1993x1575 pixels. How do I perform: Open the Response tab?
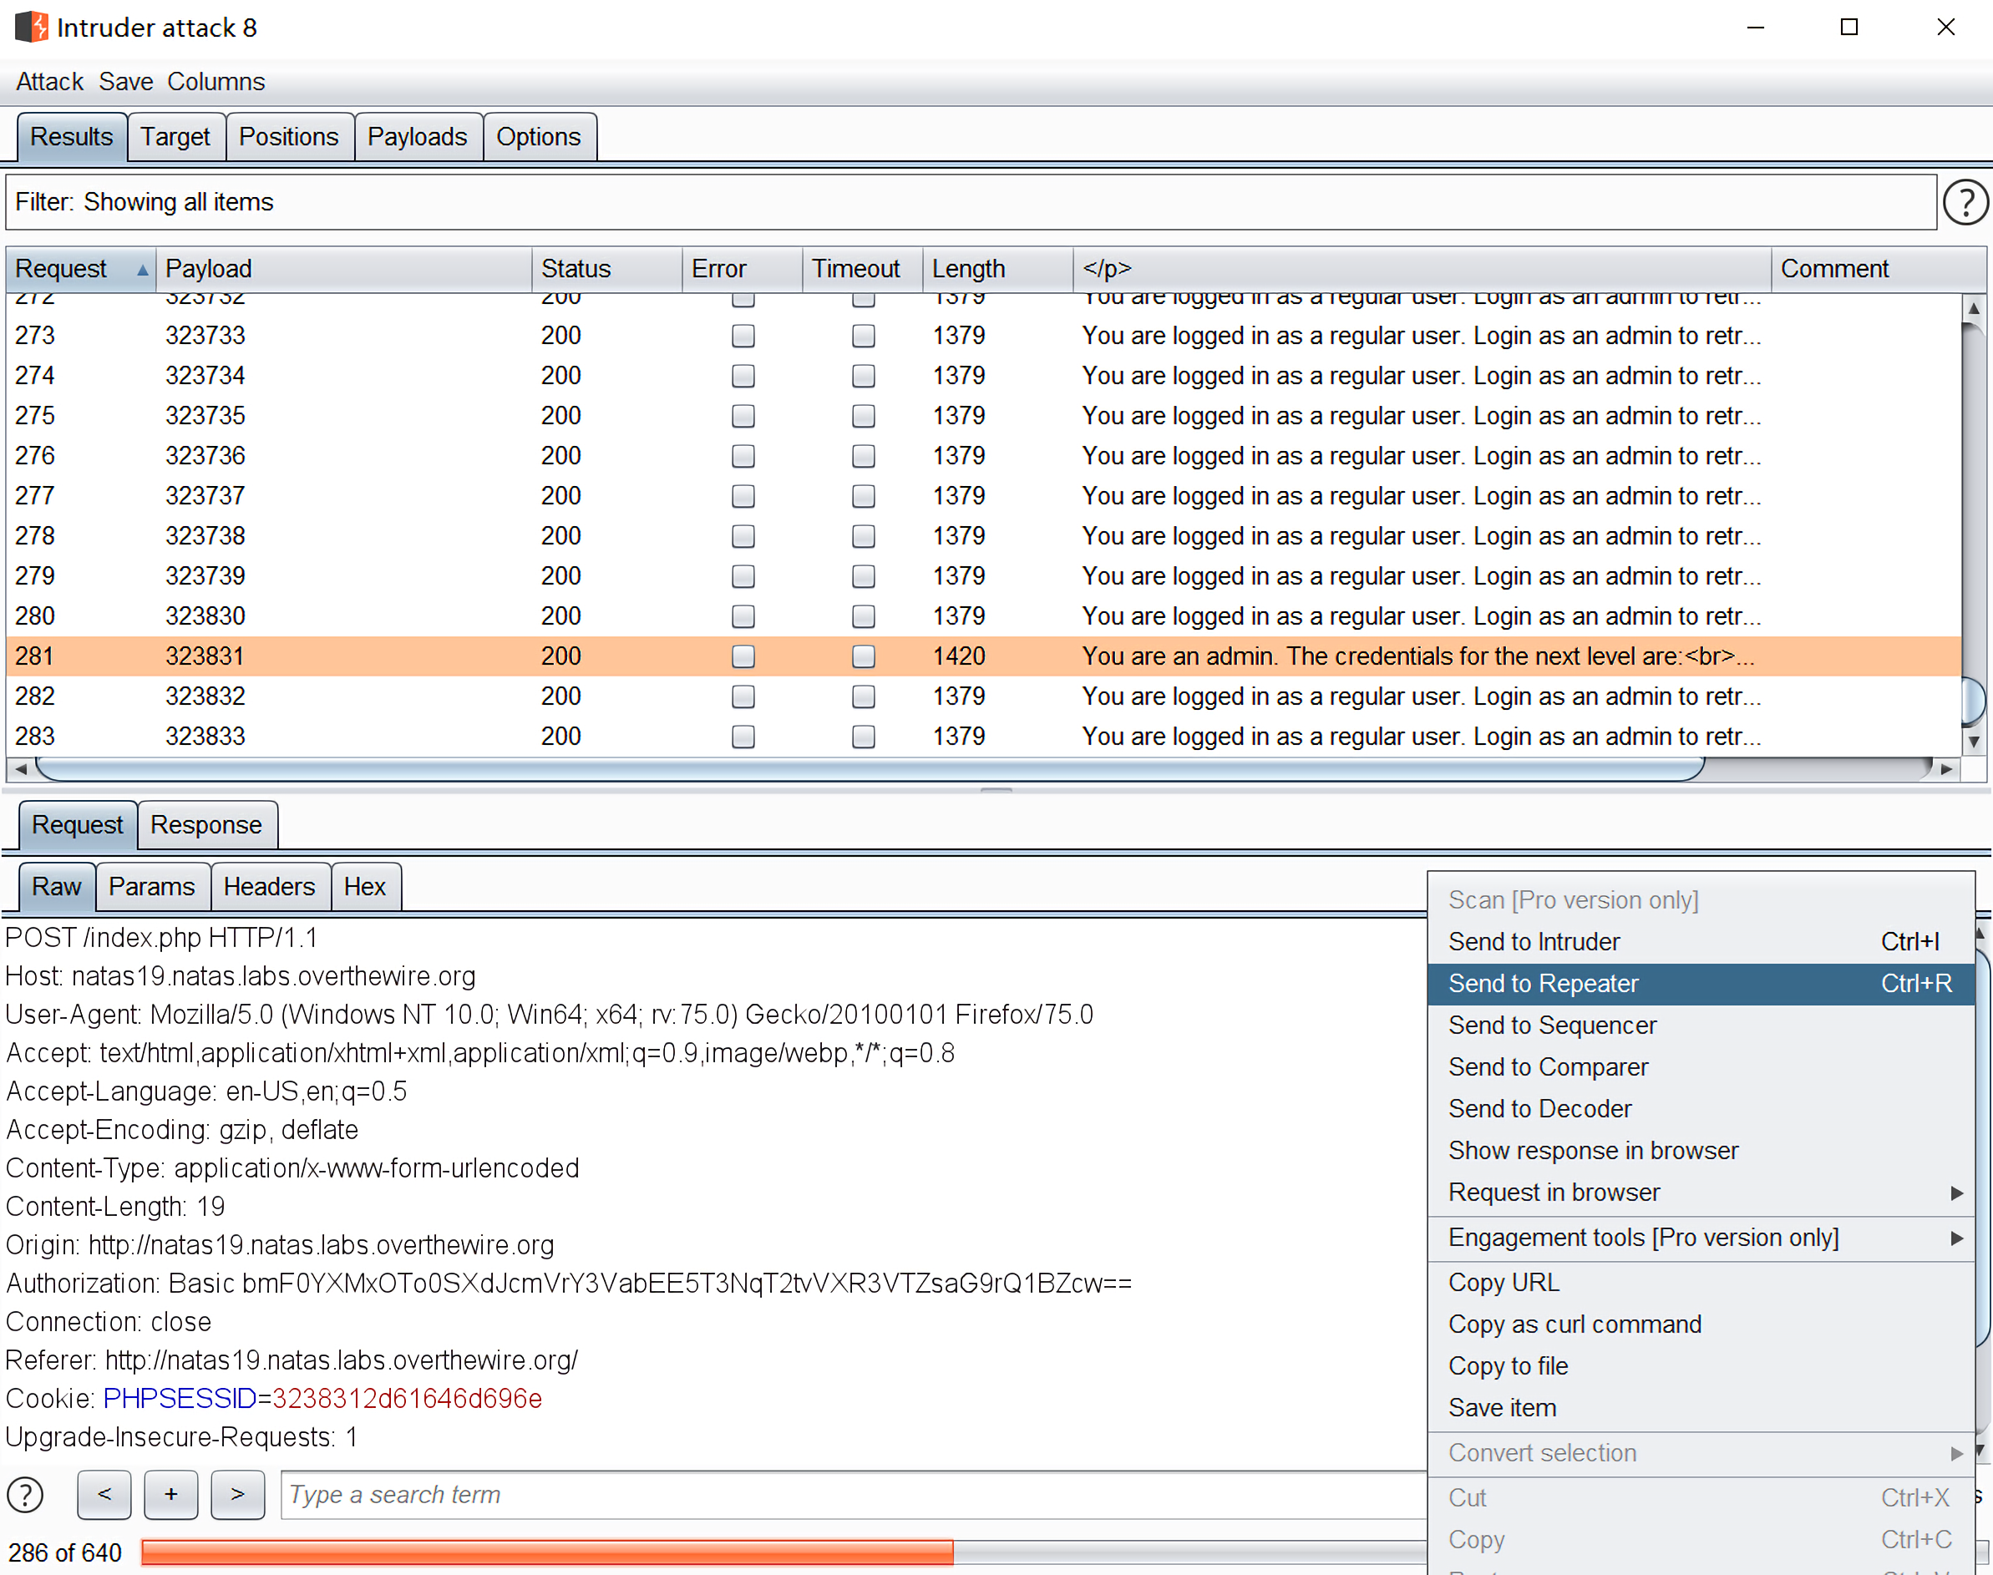tap(206, 824)
